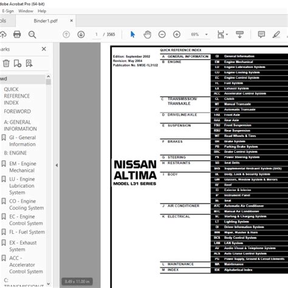Screen dimensions: 288x288
Task: Click Maintenance link in index page
Action: pos(234,264)
